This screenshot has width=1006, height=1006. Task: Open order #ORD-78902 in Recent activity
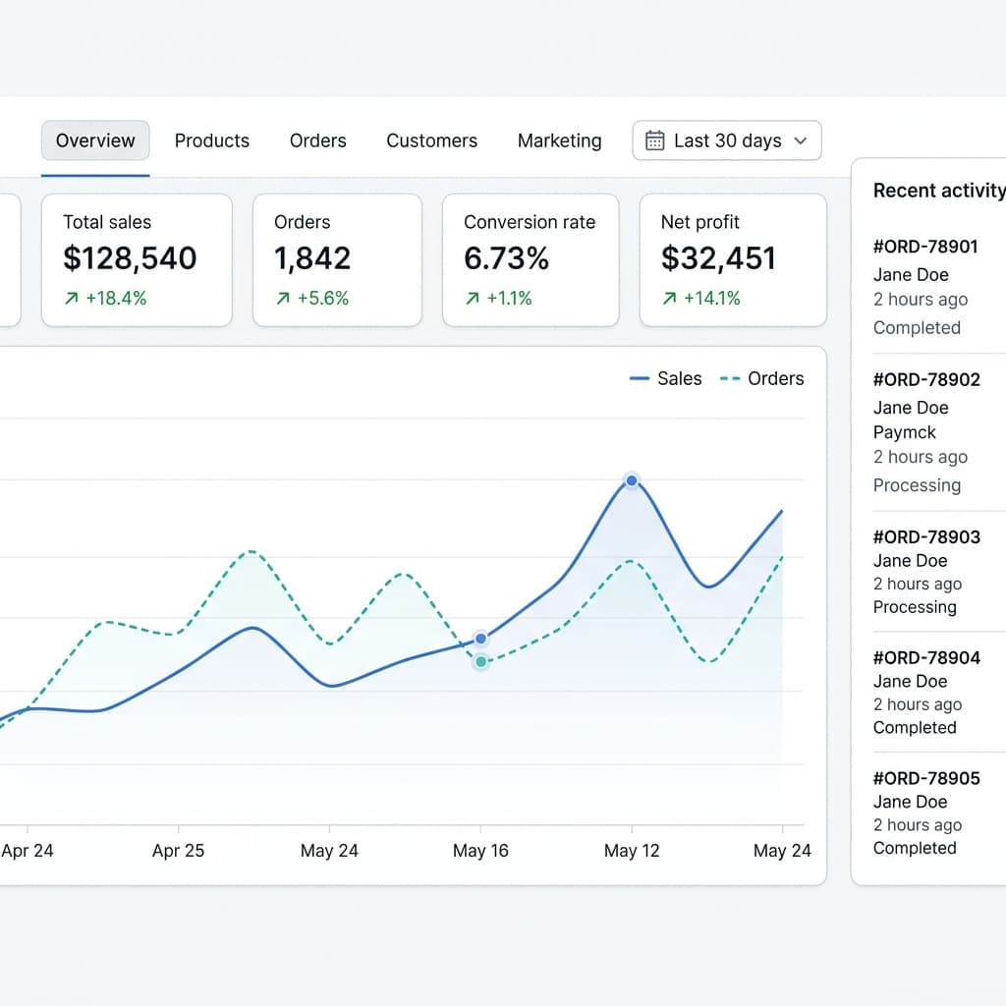pyautogui.click(x=926, y=380)
